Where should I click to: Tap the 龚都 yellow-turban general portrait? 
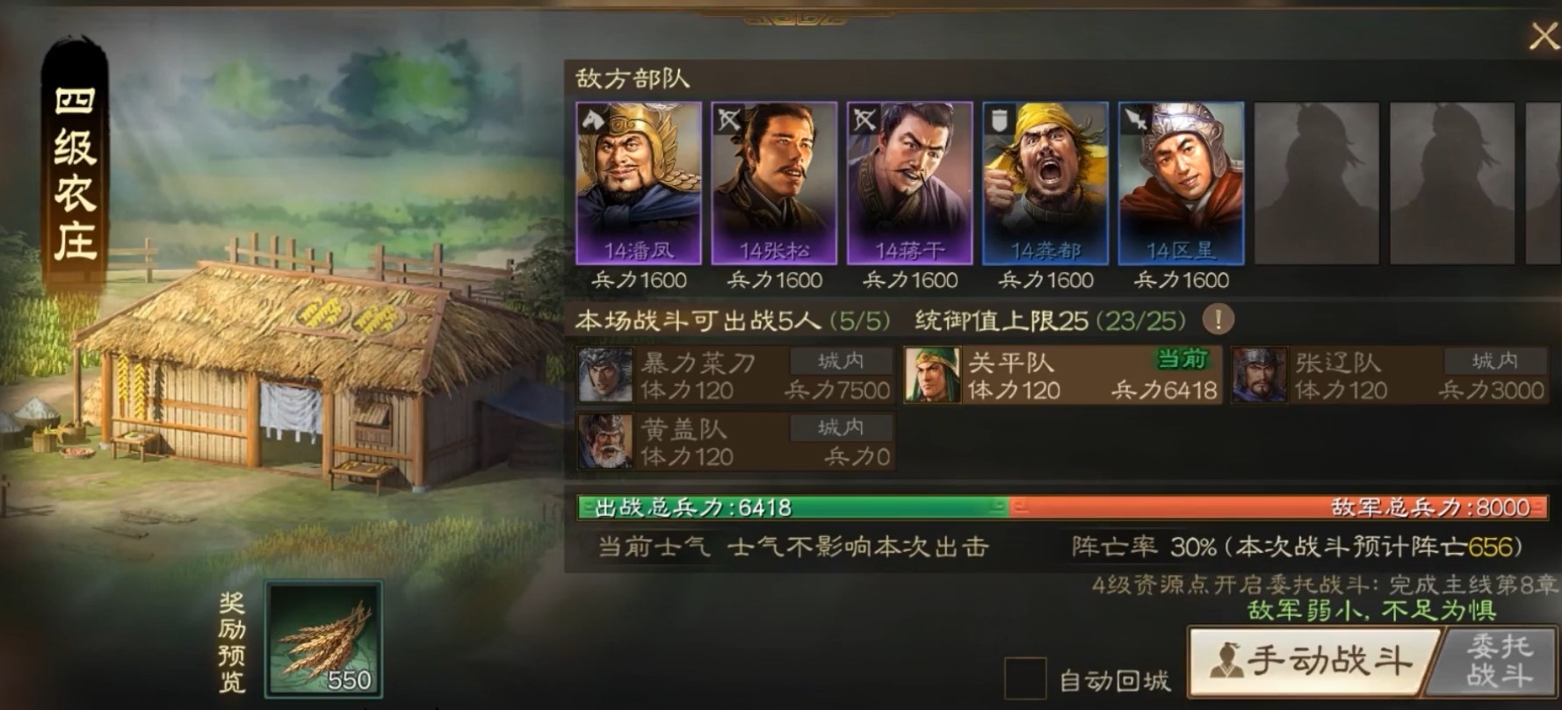1045,183
